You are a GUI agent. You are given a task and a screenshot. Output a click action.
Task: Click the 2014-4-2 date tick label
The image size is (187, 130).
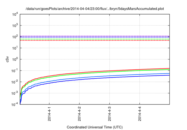click(79, 114)
